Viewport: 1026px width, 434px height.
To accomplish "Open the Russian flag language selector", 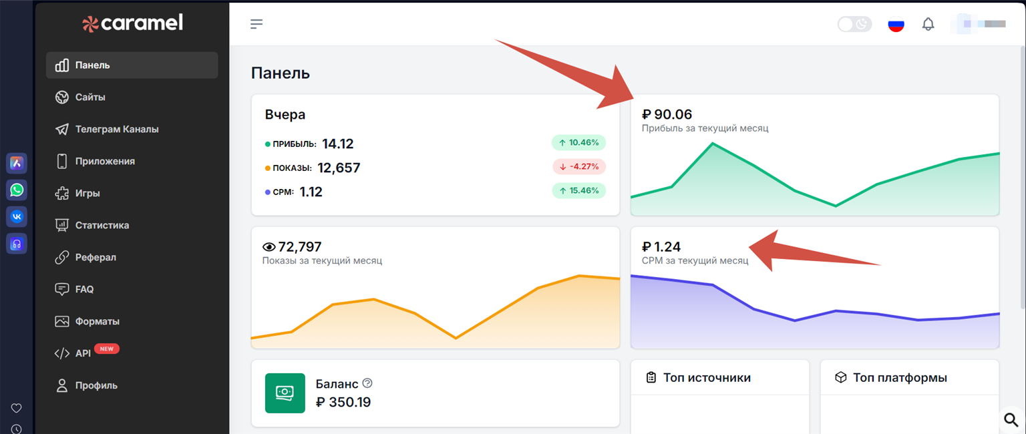I will pos(896,25).
